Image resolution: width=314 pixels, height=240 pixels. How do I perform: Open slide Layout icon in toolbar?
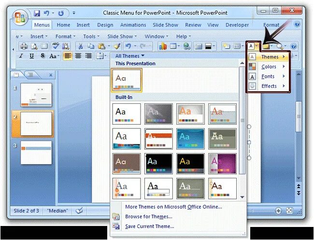(237, 46)
